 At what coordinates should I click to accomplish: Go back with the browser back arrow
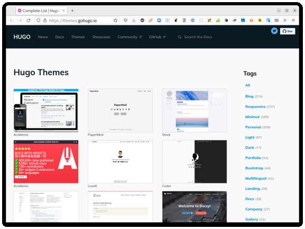click(x=12, y=21)
